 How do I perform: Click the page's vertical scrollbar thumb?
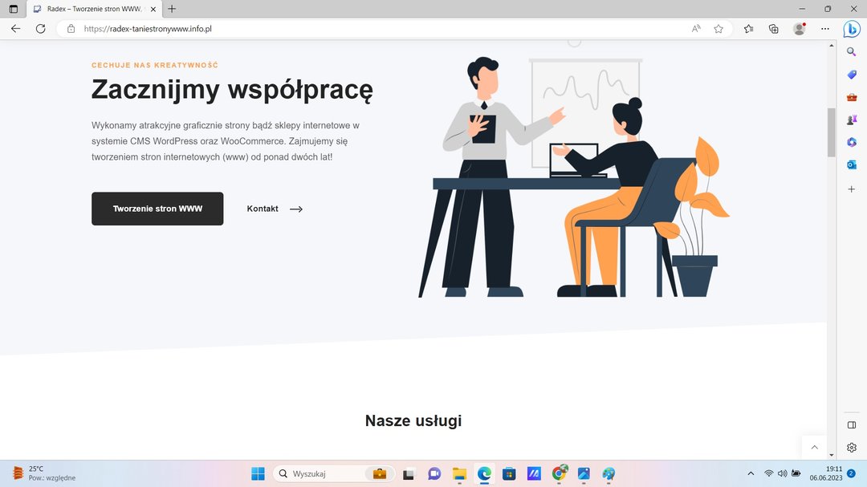(x=832, y=132)
